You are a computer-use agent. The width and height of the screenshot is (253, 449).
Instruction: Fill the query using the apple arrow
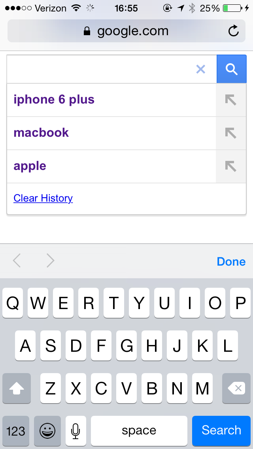(x=230, y=166)
